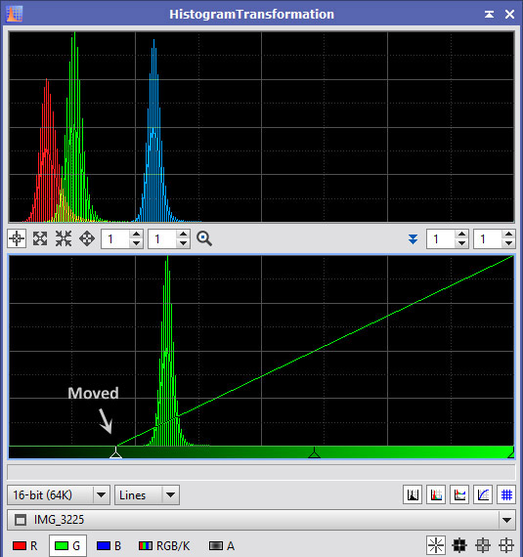Click the magnifier zoom 1:1 icon
The width and height of the screenshot is (523, 557).
tap(204, 238)
